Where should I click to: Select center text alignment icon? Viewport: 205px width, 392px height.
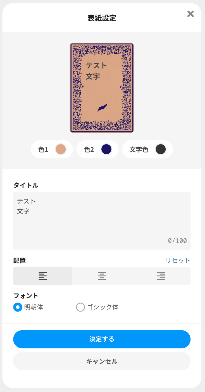tap(102, 276)
